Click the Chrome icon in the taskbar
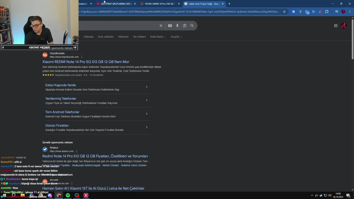 point(59,195)
